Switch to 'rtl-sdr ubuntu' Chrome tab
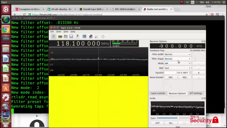This screenshot has height=128, width=227. 62,9
